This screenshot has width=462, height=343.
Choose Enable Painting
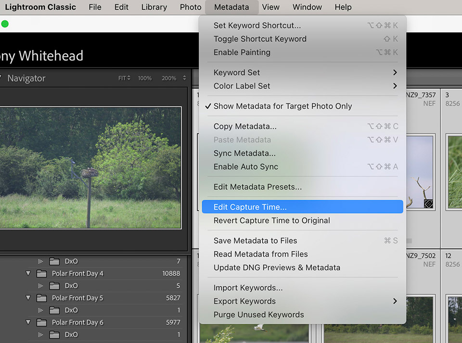coord(303,52)
